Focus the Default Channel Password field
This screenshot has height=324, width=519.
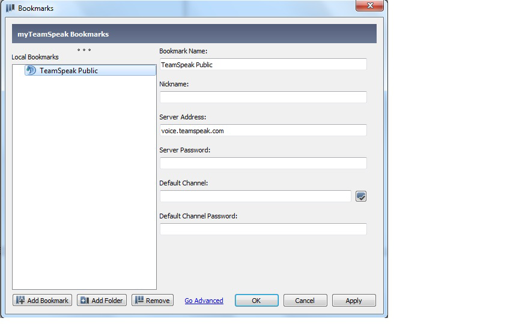point(263,229)
